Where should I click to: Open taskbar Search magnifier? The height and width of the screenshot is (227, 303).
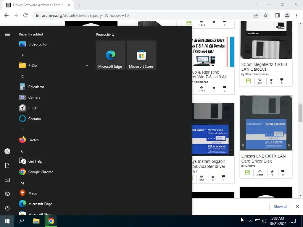click(x=21, y=221)
